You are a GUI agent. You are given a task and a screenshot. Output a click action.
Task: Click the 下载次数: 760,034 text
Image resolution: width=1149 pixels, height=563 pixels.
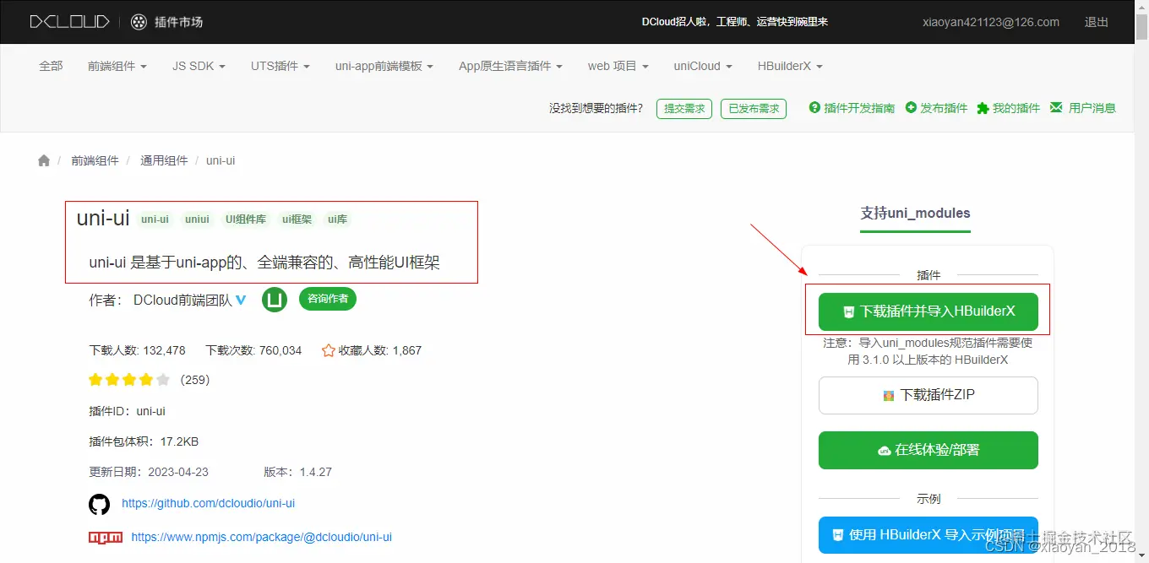(253, 350)
